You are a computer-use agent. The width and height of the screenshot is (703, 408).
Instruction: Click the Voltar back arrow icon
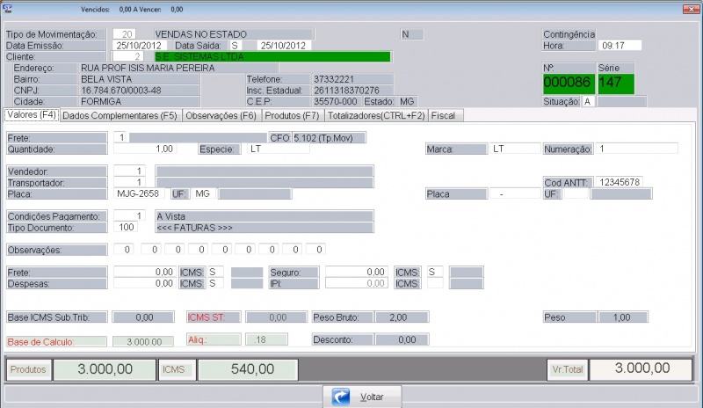[x=342, y=397]
